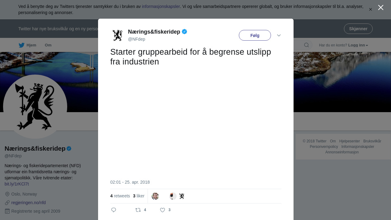Click the verified badge beside Nærings&fiskeridep in tweet
Image resolution: width=391 pixels, height=220 pixels.
tap(185, 31)
